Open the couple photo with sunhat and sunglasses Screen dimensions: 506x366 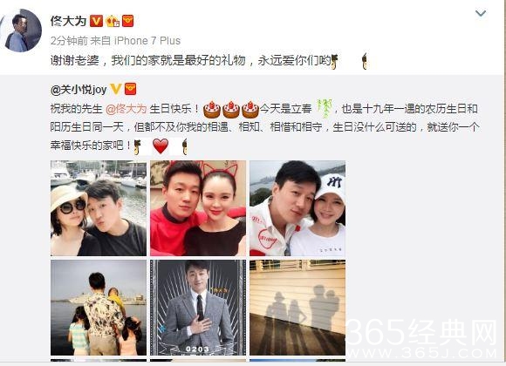(99, 208)
